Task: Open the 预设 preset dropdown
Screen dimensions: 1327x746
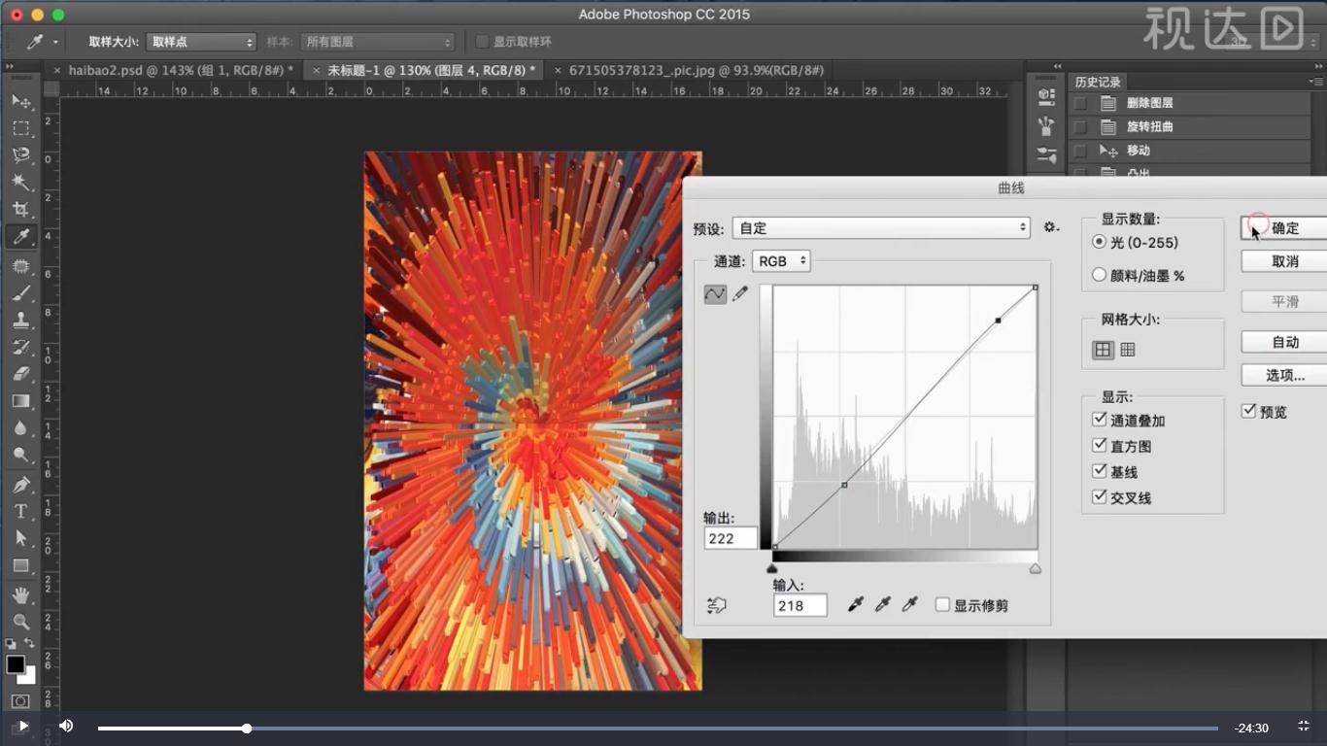Action: [x=881, y=227]
